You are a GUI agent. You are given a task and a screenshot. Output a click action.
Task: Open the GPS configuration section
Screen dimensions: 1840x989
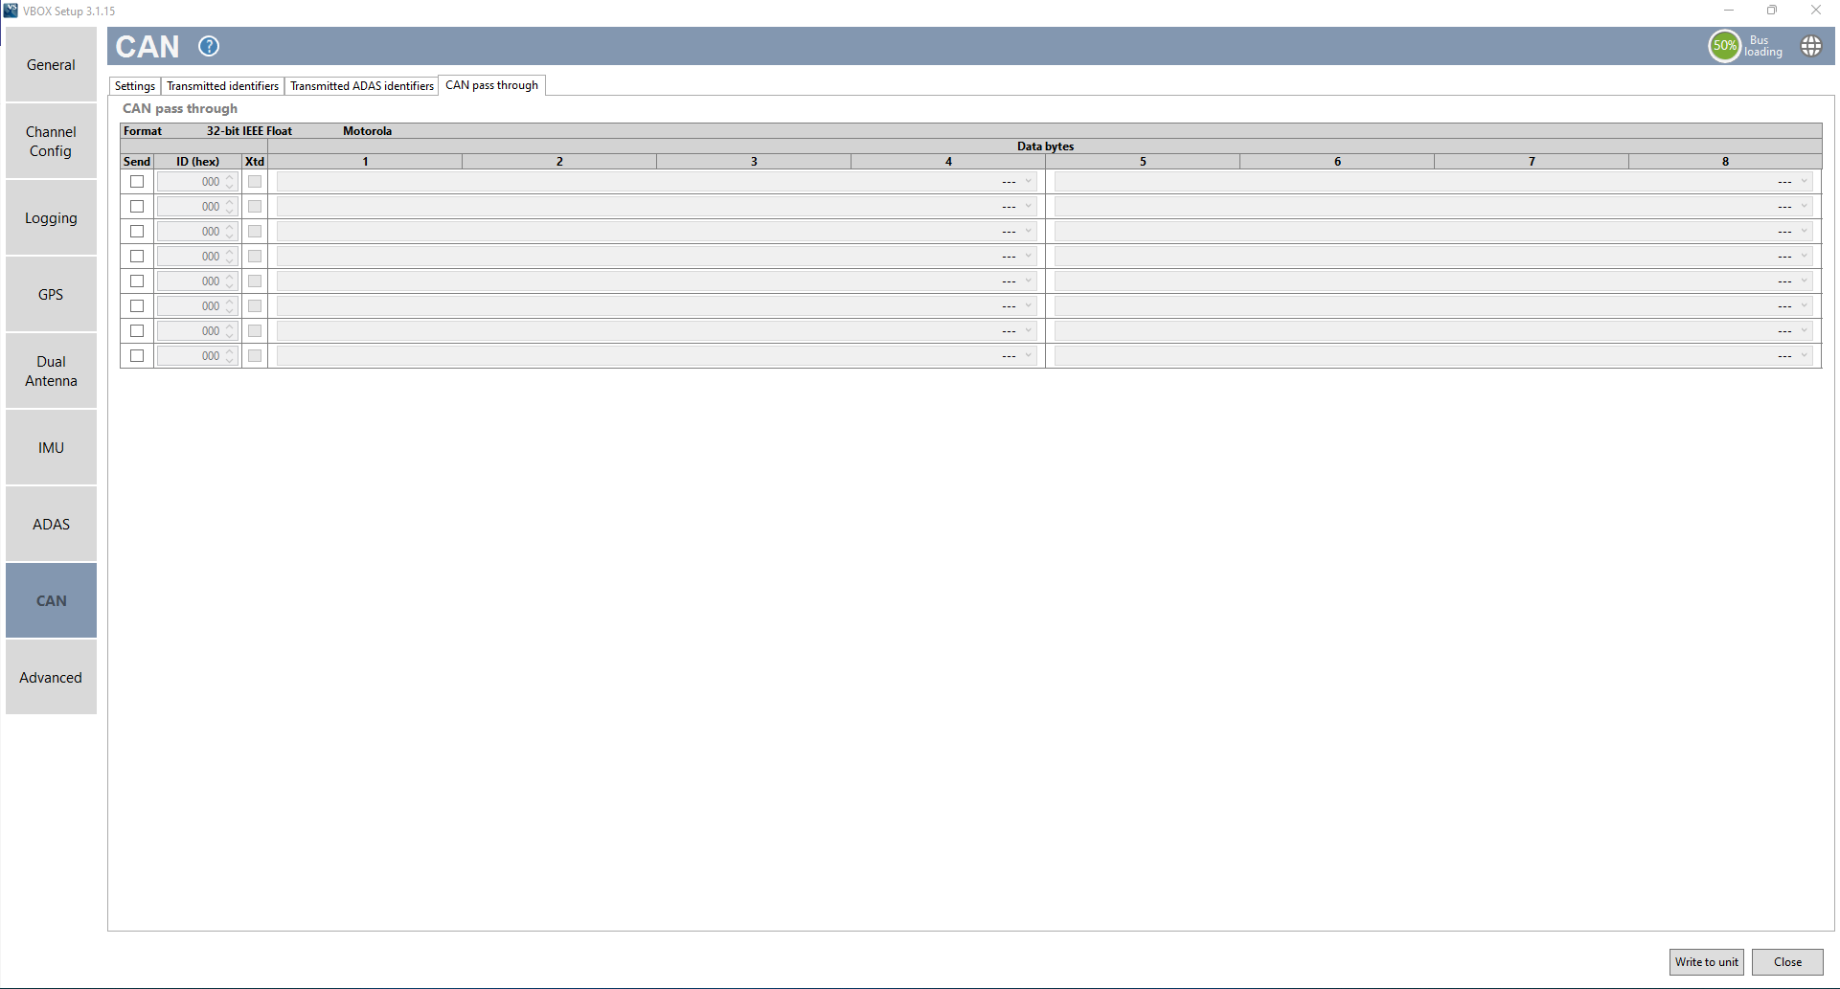click(x=51, y=294)
